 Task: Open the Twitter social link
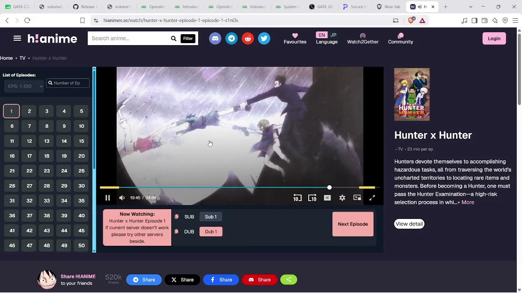[264, 38]
